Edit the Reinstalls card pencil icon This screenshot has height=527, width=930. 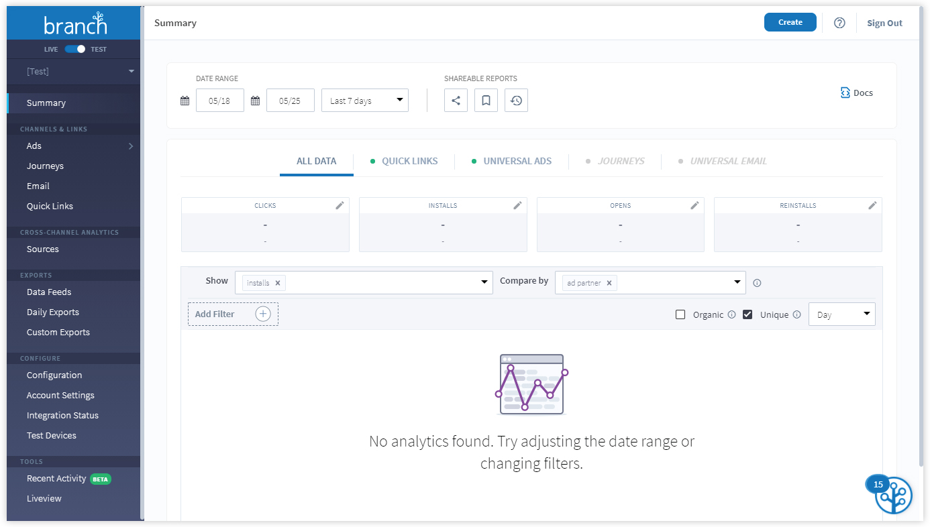[x=872, y=206]
